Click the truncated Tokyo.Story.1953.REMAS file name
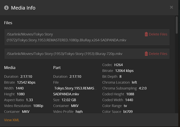180x127 pixels. point(75,88)
